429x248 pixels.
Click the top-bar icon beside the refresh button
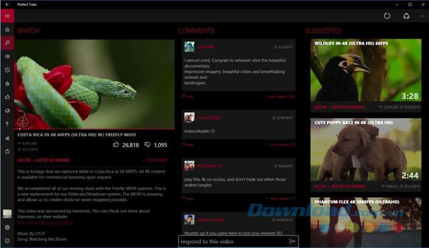406,16
